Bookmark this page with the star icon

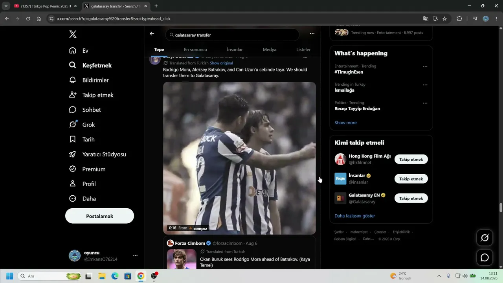click(x=444, y=18)
